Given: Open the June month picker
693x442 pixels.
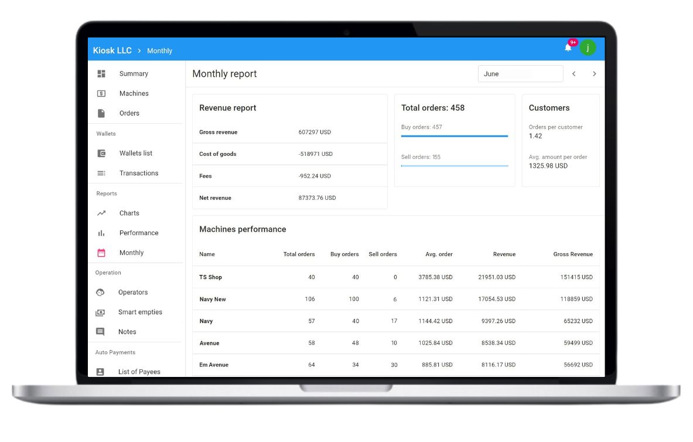Looking at the screenshot, I should click(x=520, y=73).
